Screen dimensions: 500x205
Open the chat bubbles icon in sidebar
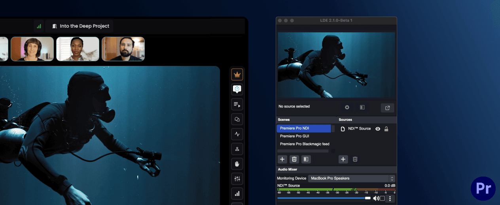tap(237, 119)
